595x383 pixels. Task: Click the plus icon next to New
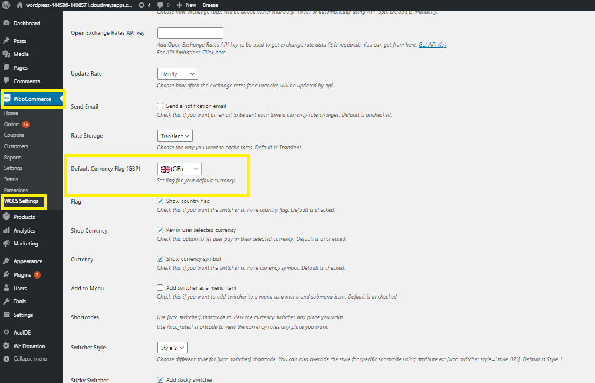[x=179, y=5]
